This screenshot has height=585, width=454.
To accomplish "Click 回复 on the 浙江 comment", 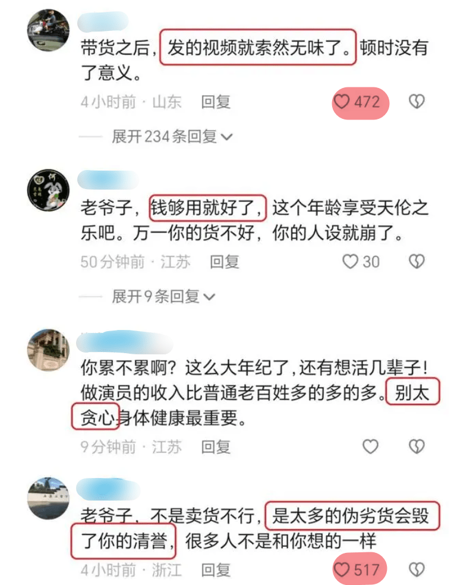I will [216, 570].
